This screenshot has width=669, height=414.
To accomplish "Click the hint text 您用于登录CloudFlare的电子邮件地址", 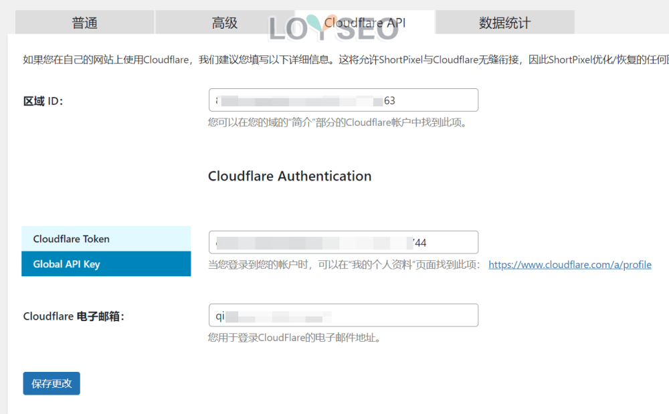I will (294, 338).
